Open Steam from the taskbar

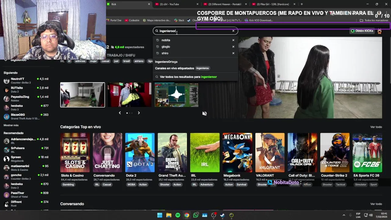(x=222, y=215)
